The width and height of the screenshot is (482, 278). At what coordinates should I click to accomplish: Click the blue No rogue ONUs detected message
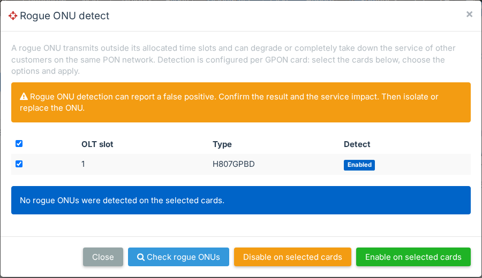[x=241, y=200]
